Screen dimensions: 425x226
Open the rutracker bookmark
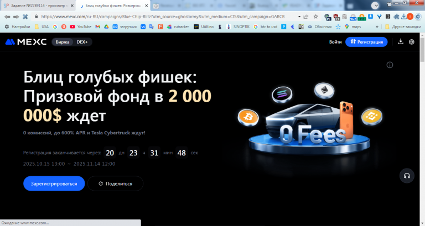click(x=178, y=27)
